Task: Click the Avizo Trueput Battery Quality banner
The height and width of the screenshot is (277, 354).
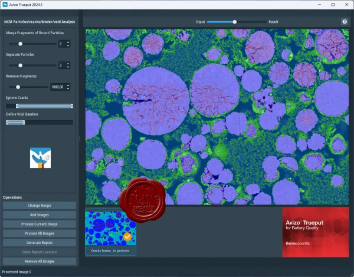Action: click(316, 232)
